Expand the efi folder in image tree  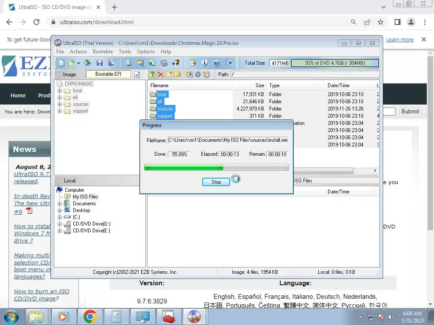(59, 98)
